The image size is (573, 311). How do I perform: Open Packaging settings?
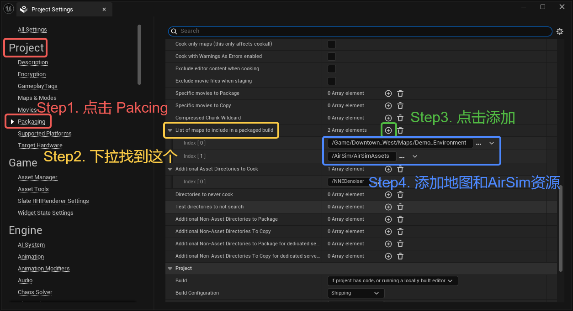(x=32, y=122)
